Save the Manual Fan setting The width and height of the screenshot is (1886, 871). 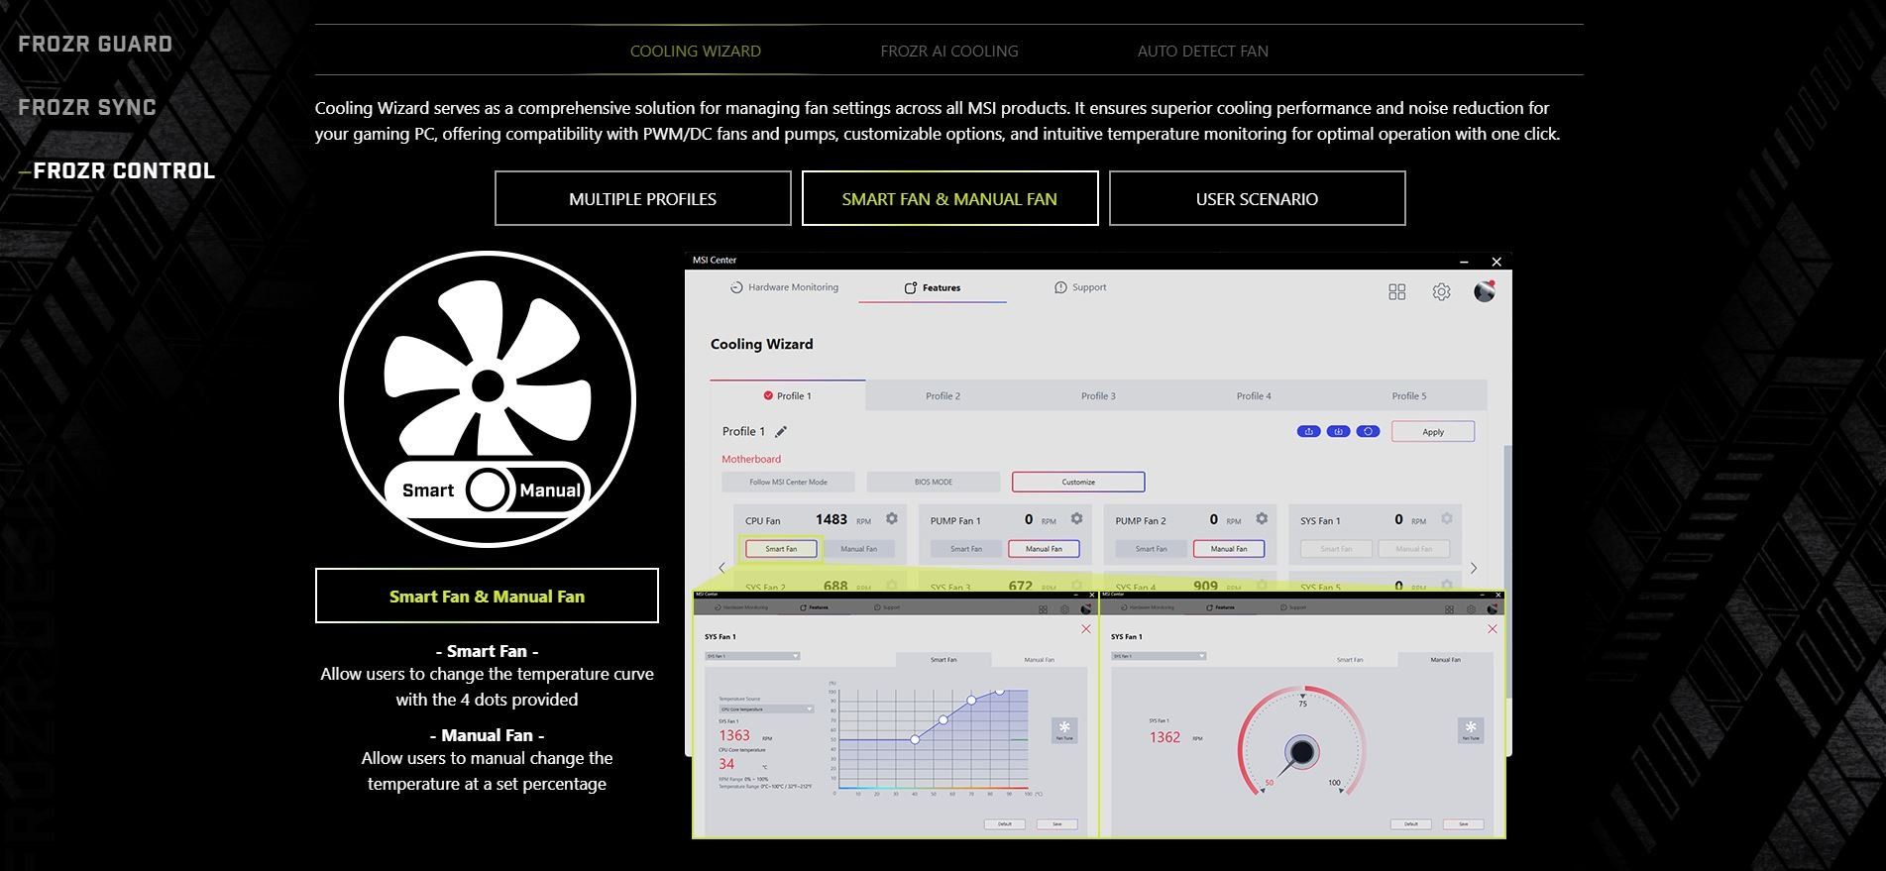[x=1464, y=824]
